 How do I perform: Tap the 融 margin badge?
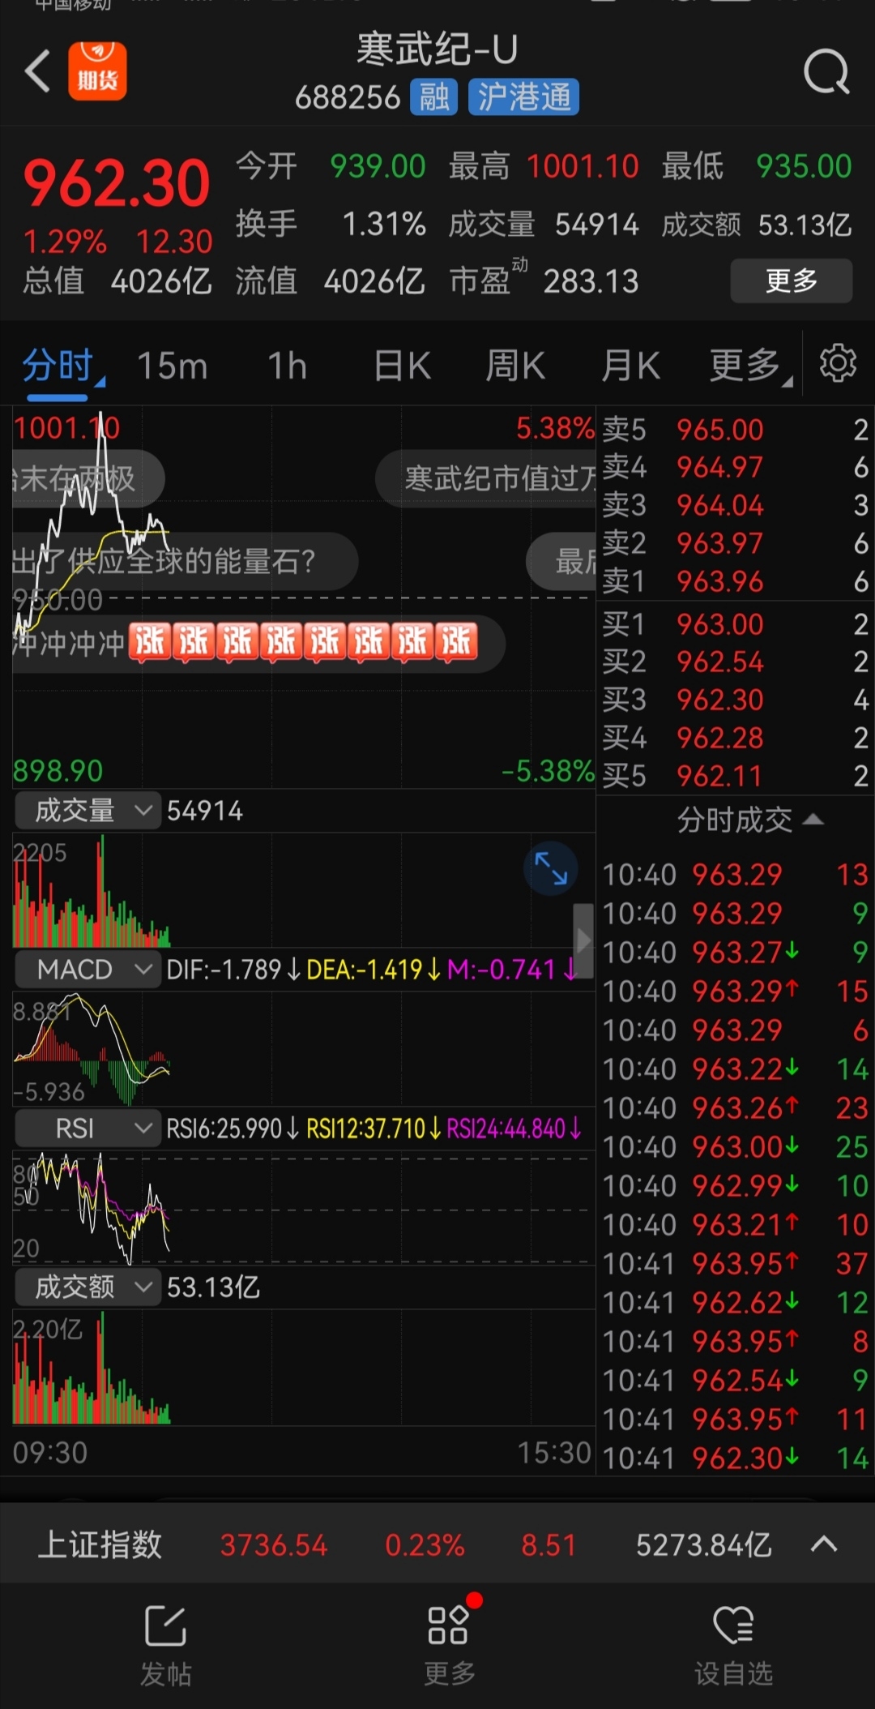point(434,97)
